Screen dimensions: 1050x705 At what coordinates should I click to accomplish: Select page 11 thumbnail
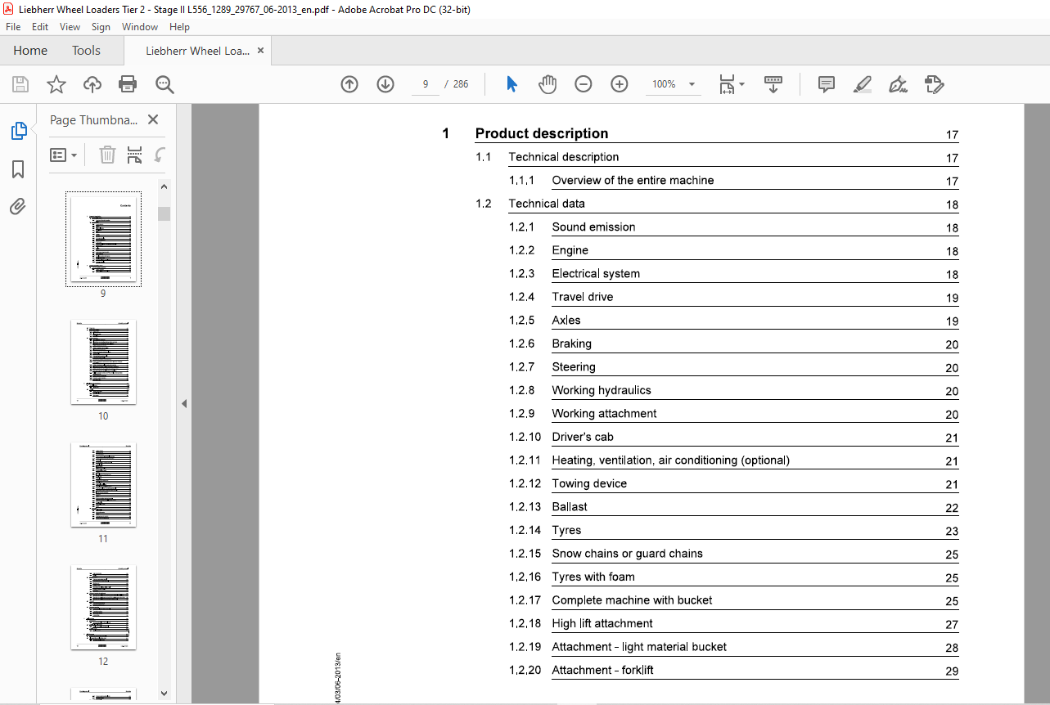point(103,484)
